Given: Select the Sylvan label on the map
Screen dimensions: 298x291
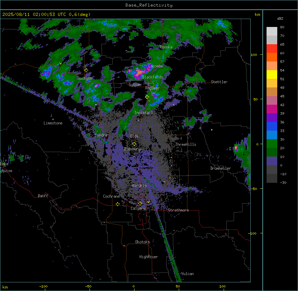Looking at the screenshot, I should 135,85.
